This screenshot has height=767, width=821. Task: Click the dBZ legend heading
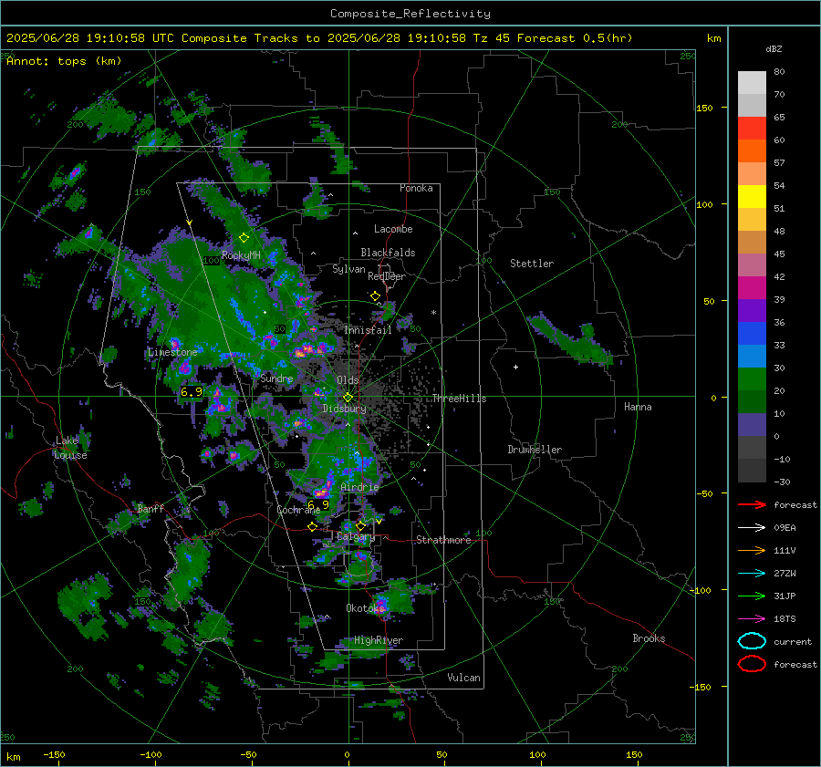click(x=774, y=48)
